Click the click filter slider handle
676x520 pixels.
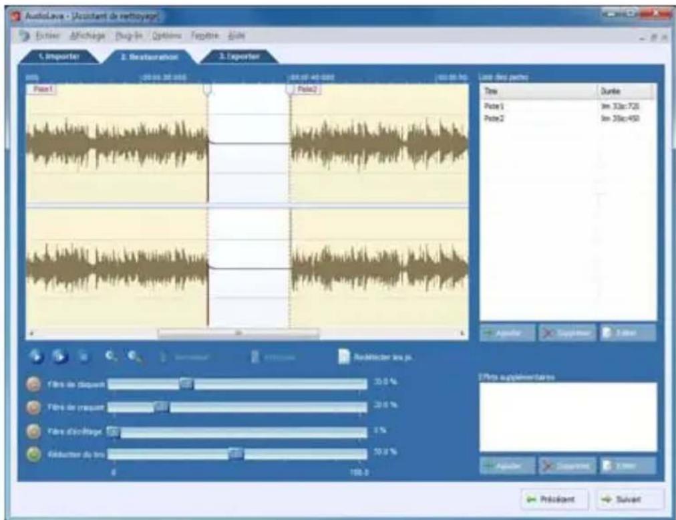click(186, 384)
